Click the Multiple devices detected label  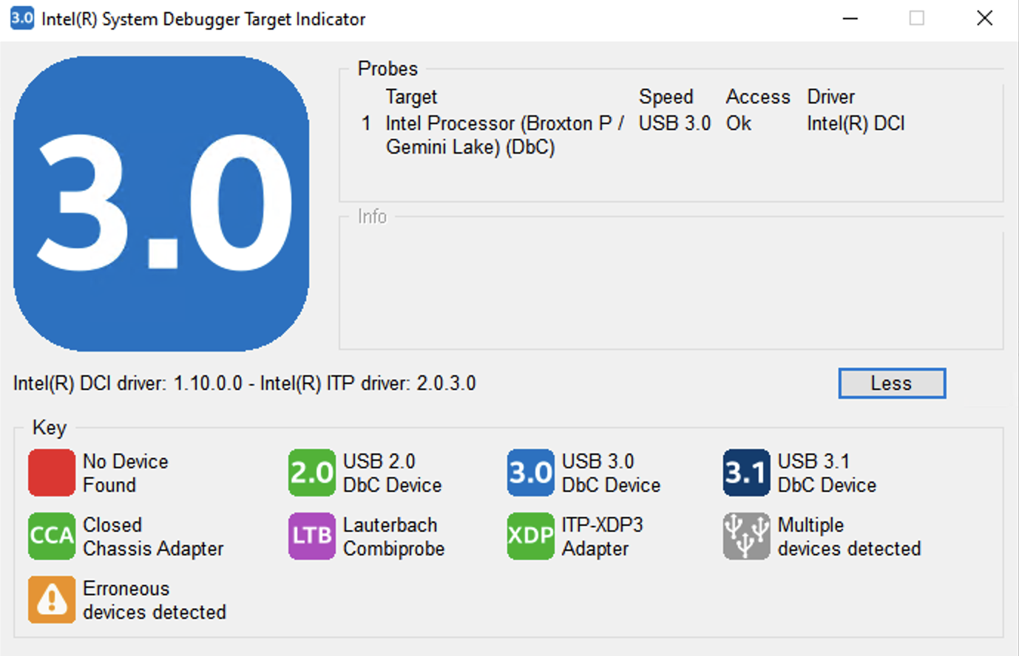[x=850, y=536]
